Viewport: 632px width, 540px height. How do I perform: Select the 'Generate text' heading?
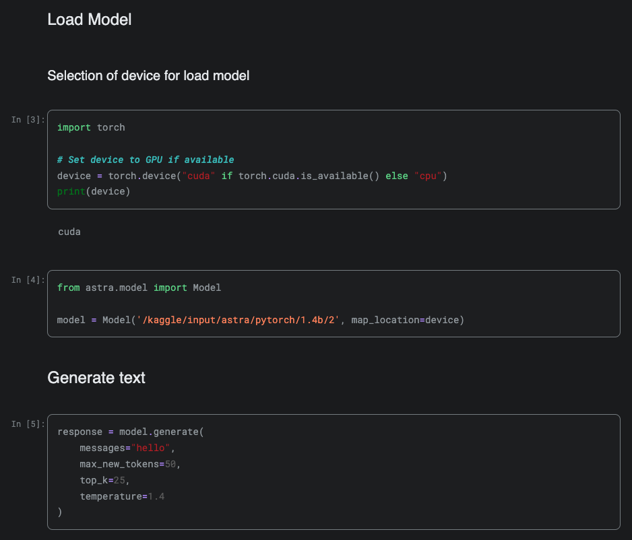click(96, 378)
